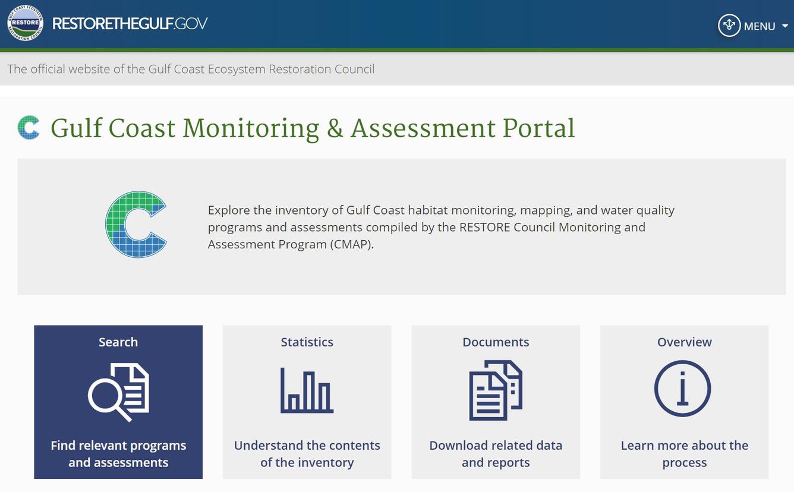Click the green header bar stripe
Viewport: 794px width, 492px height.
(397, 51)
